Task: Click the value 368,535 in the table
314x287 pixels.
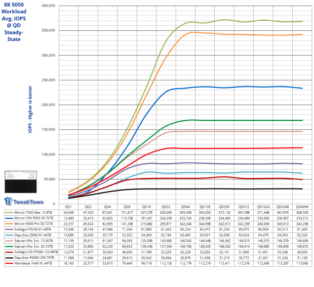Action: tap(302, 212)
